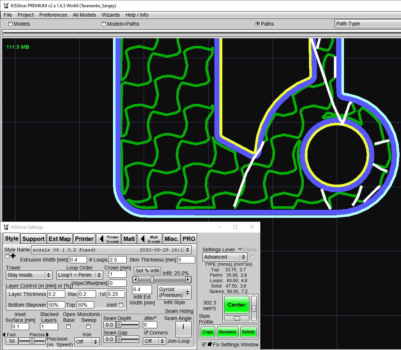The image size is (401, 350).
Task: Click the Seam Angle dial
Action: [x=183, y=329]
